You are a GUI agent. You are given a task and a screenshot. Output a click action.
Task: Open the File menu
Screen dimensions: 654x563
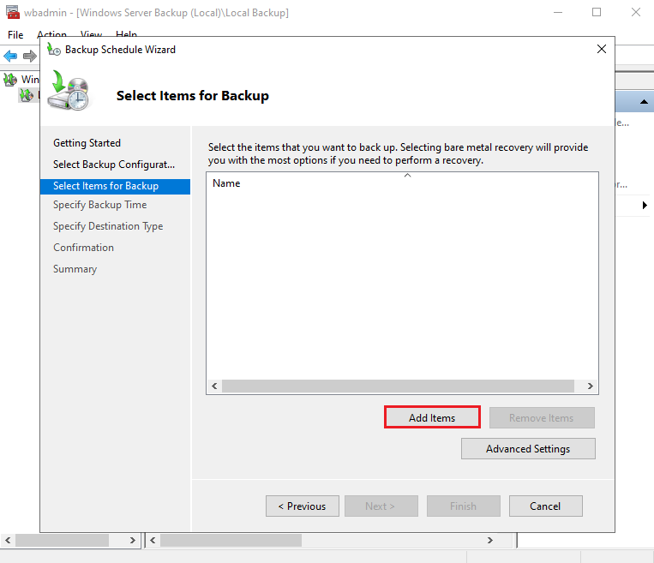pyautogui.click(x=15, y=35)
